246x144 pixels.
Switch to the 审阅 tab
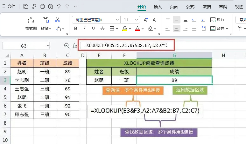(x=223, y=7)
